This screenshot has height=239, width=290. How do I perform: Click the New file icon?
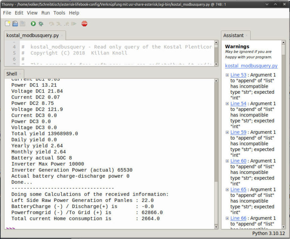pos(8,23)
